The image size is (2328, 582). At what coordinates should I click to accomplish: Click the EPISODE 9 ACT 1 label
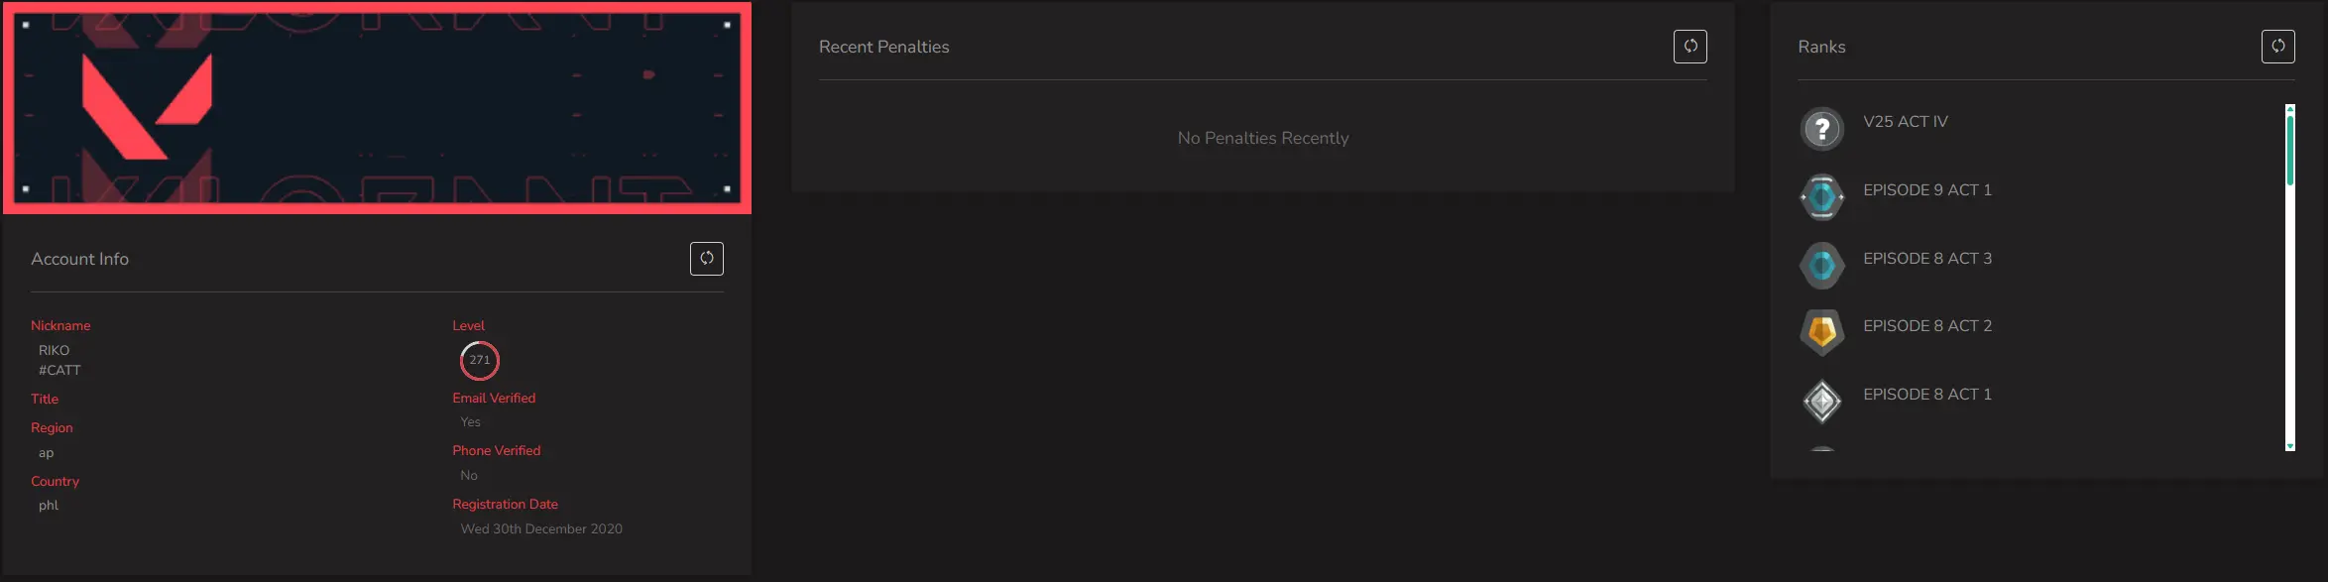tap(1926, 190)
